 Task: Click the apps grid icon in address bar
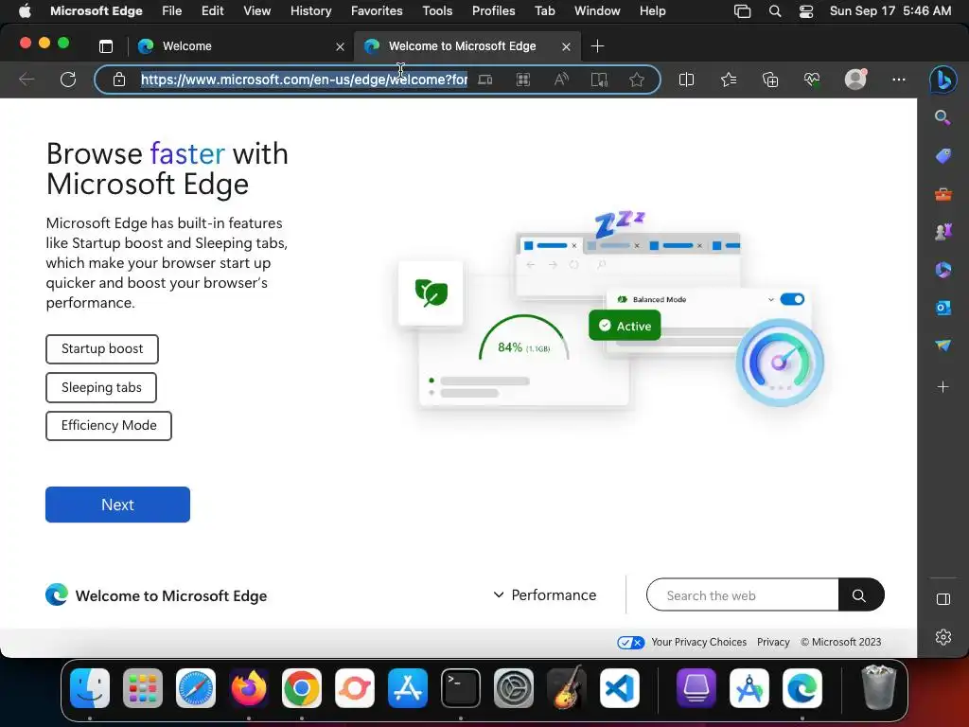pos(522,80)
